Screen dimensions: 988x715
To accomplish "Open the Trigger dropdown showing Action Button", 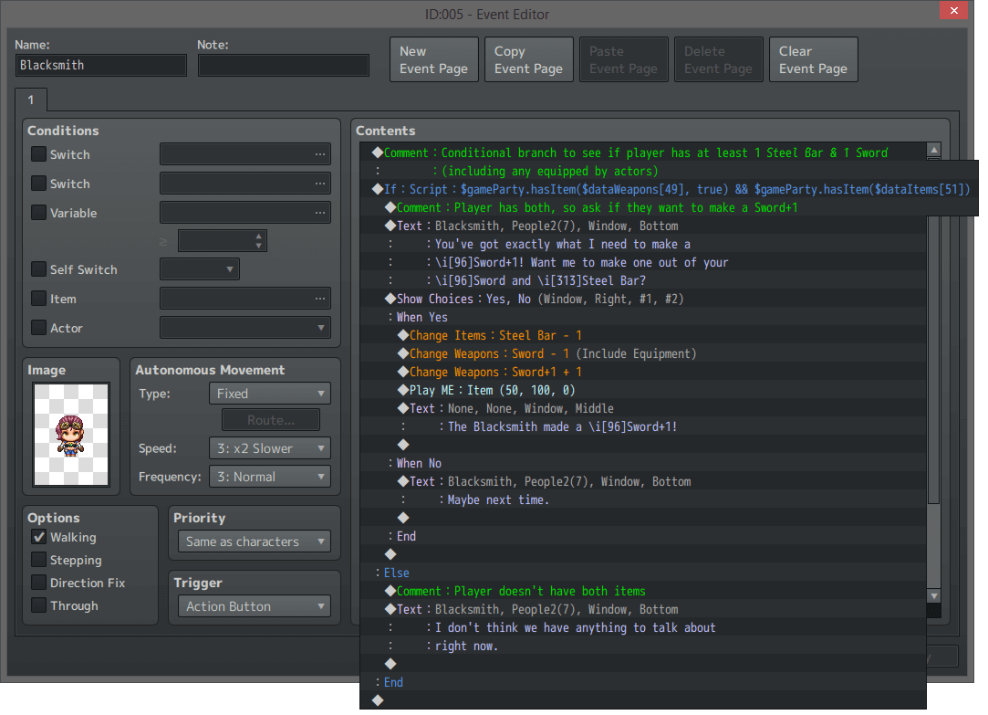I will pyautogui.click(x=254, y=605).
